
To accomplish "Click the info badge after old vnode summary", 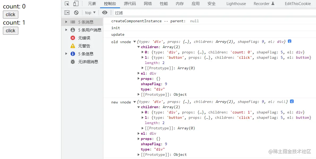I will tap(290, 41).
